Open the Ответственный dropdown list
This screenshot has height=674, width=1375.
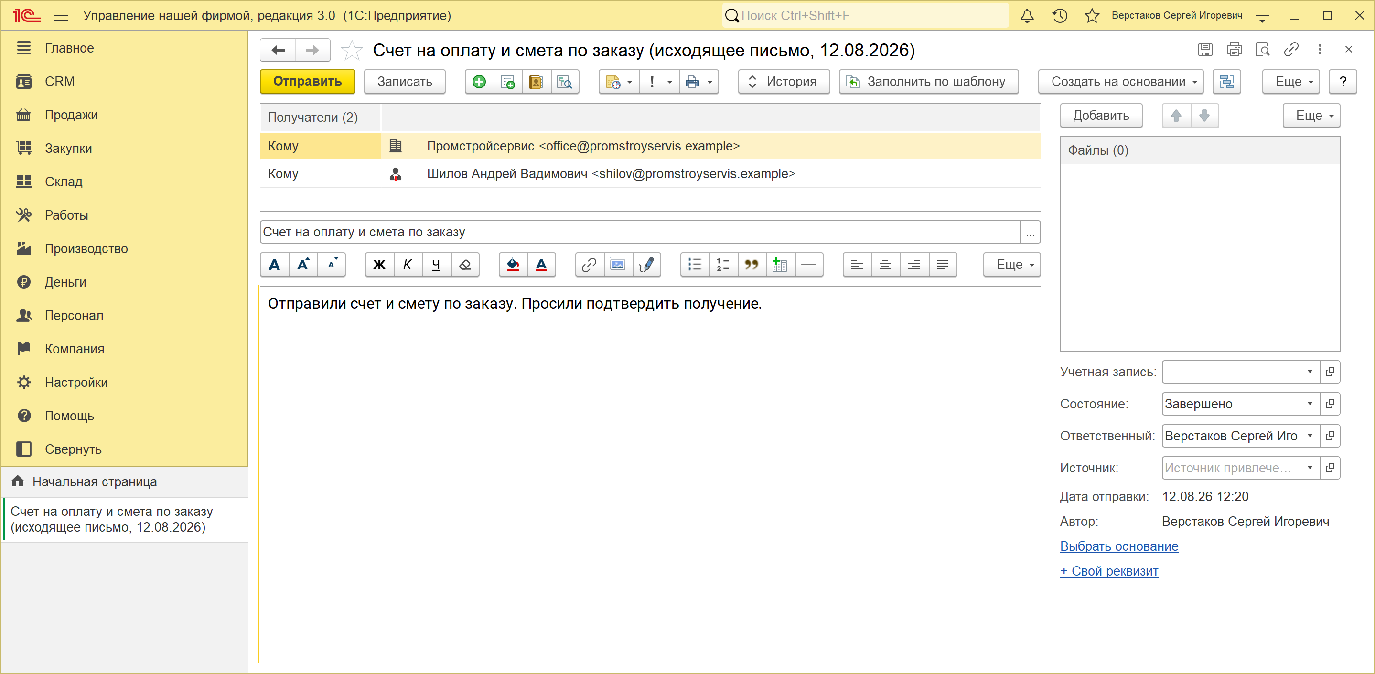[x=1310, y=436]
